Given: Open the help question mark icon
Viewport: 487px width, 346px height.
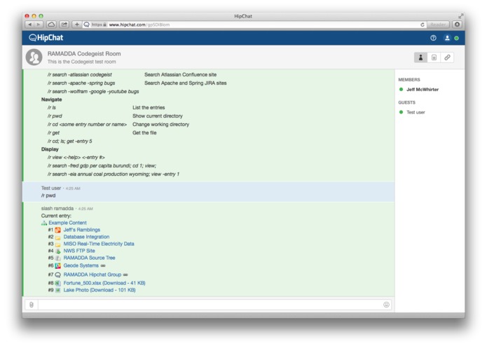Looking at the screenshot, I should (433, 38).
